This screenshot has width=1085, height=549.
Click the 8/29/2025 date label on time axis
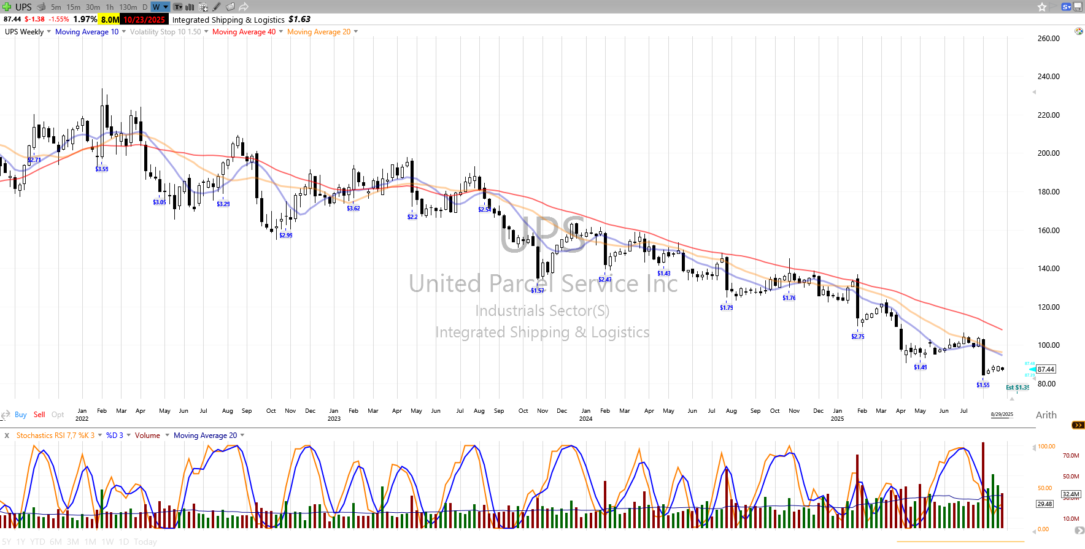pos(1002,414)
